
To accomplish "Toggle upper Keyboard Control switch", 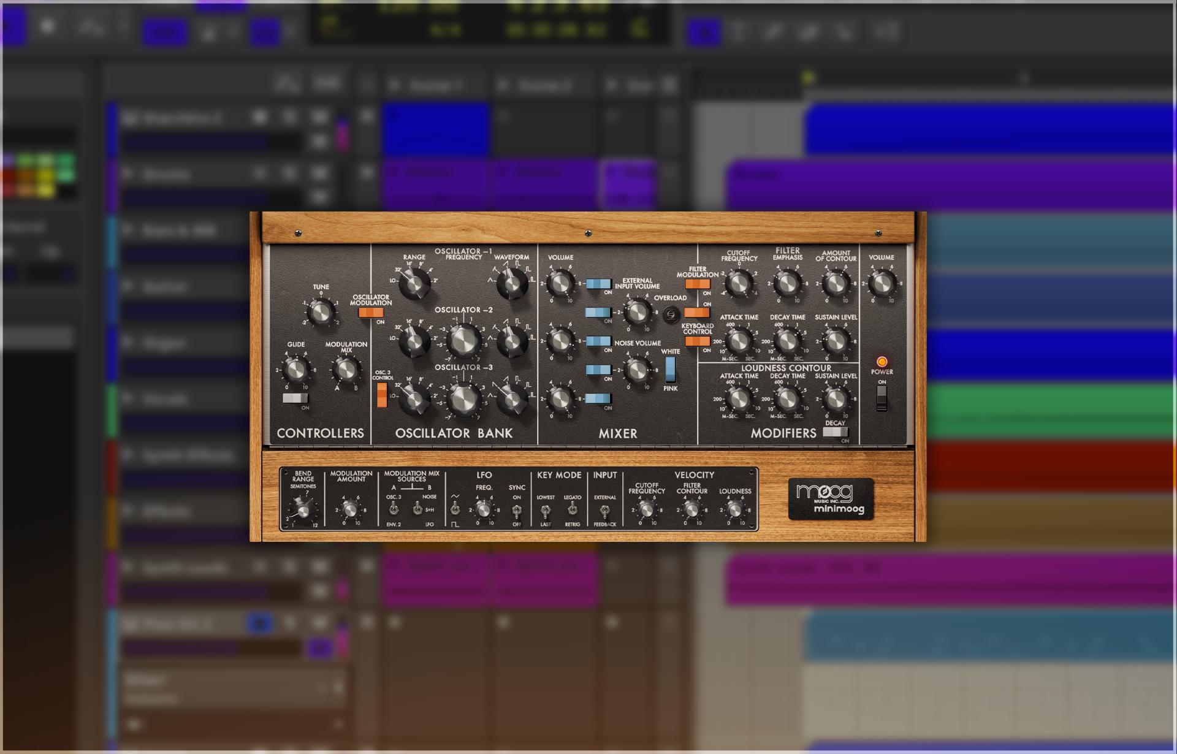I will point(698,313).
